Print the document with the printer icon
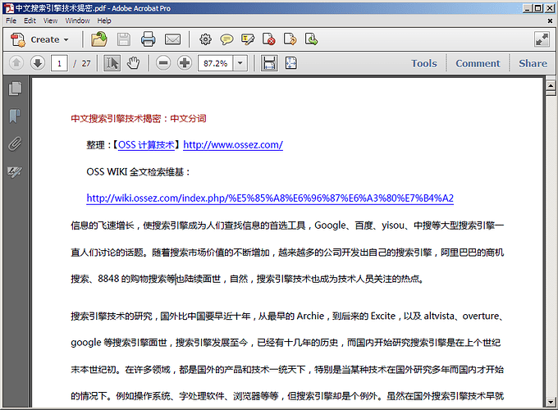The image size is (558, 410). click(x=148, y=39)
